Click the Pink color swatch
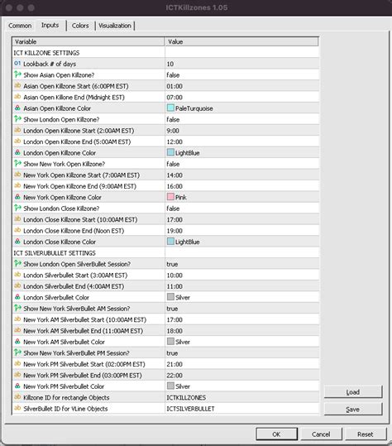This screenshot has height=446, width=392. coord(170,197)
